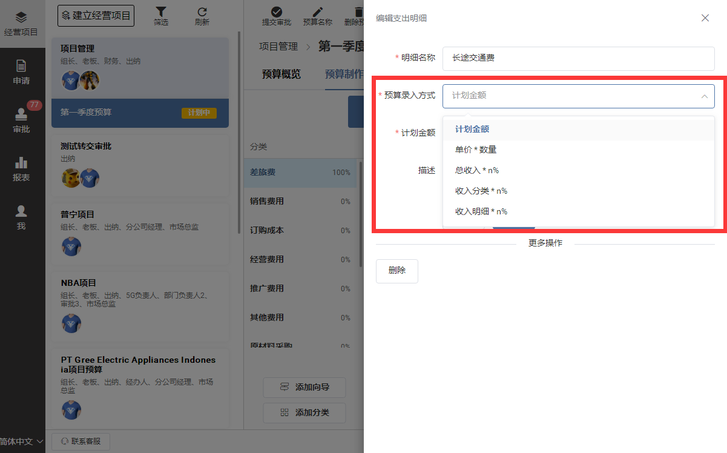Open the 我 profile section
Image resolution: width=727 pixels, height=453 pixels.
(21, 217)
